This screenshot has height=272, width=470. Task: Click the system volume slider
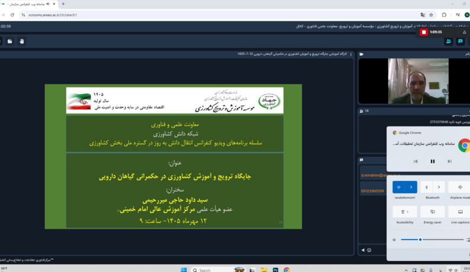[432, 239]
